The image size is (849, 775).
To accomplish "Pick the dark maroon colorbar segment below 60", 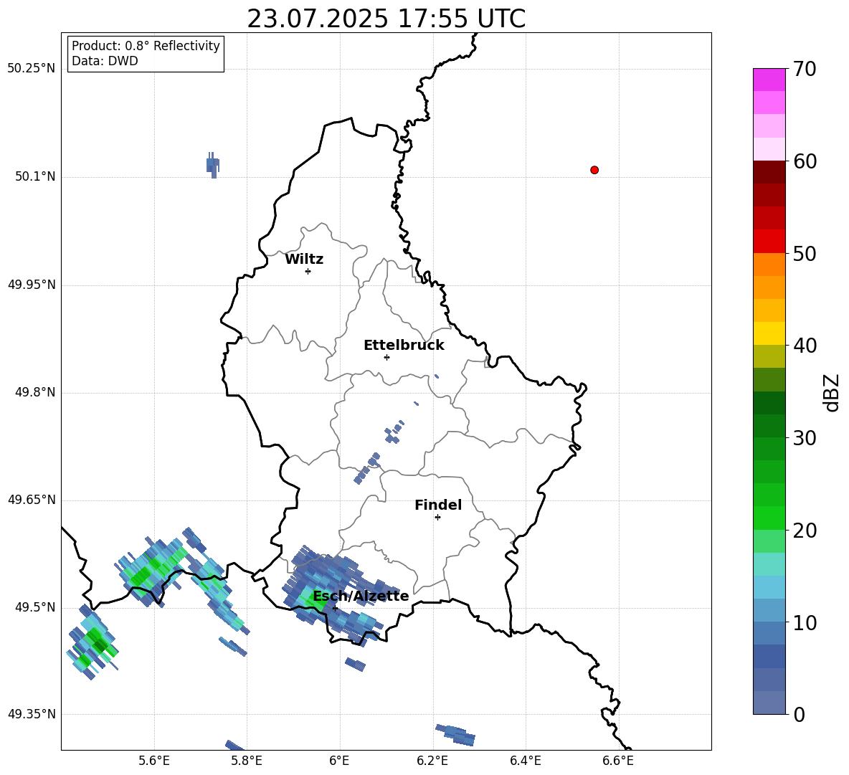I will [769, 172].
